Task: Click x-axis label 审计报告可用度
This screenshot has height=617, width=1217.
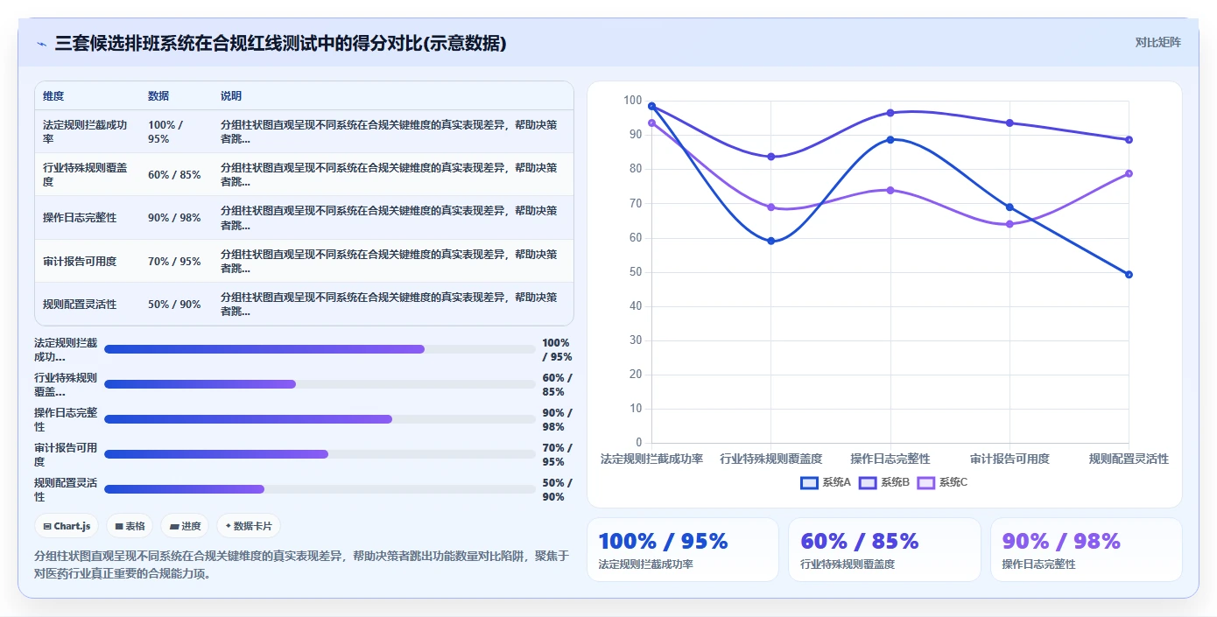Action: pyautogui.click(x=1009, y=459)
